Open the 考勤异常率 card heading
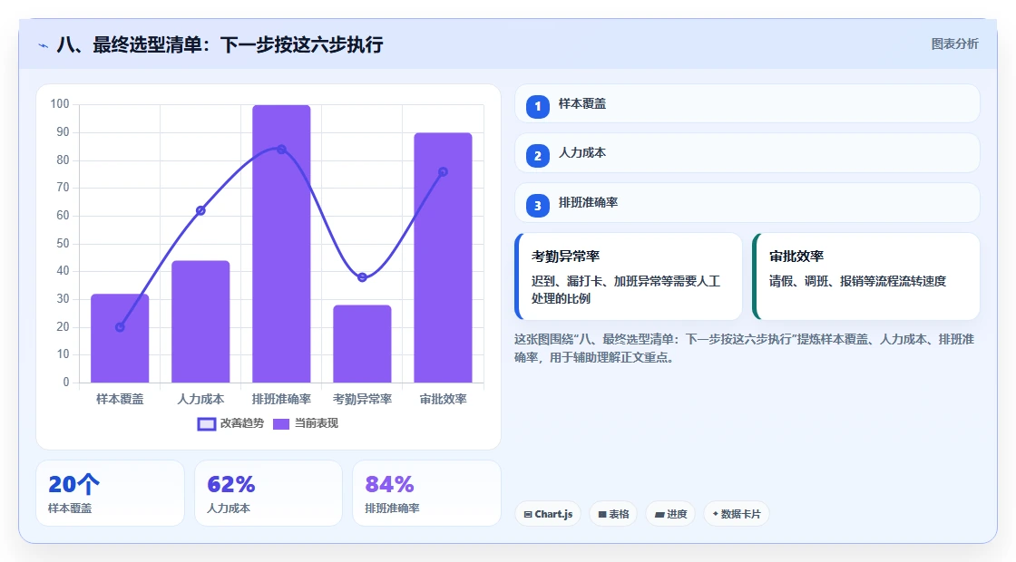1016x562 pixels. [x=565, y=257]
